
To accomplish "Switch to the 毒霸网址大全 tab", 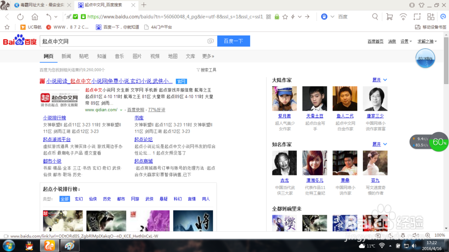I will click(x=42, y=5).
